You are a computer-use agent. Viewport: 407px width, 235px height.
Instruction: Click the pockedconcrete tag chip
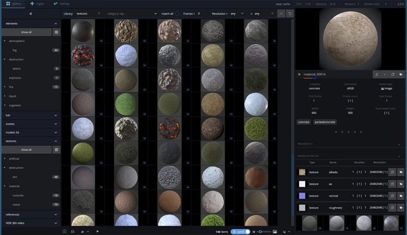point(325,122)
